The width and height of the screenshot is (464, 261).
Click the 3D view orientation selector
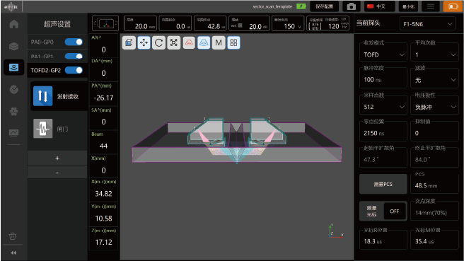coord(105,23)
